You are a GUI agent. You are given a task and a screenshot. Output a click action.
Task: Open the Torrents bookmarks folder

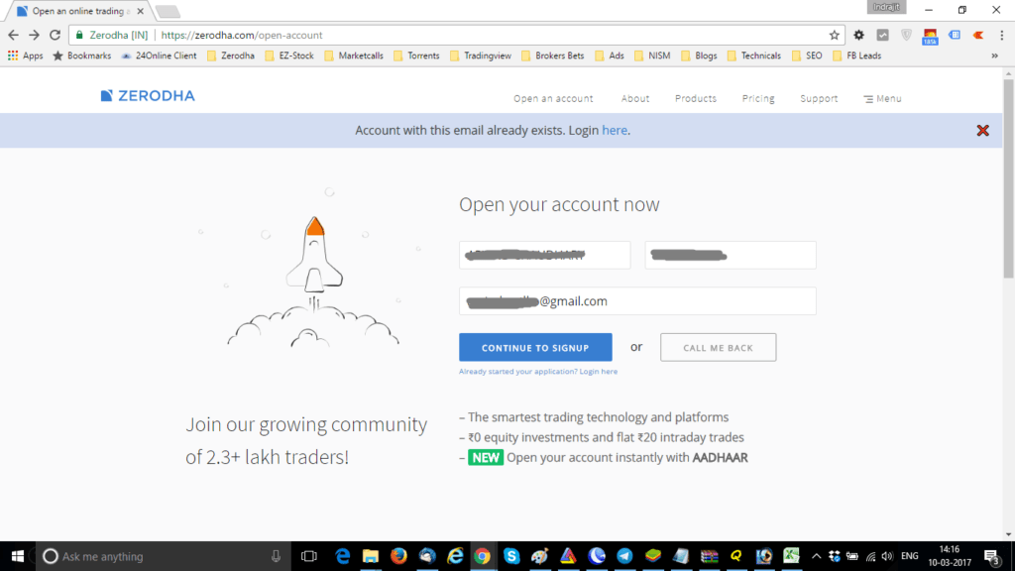tap(416, 56)
